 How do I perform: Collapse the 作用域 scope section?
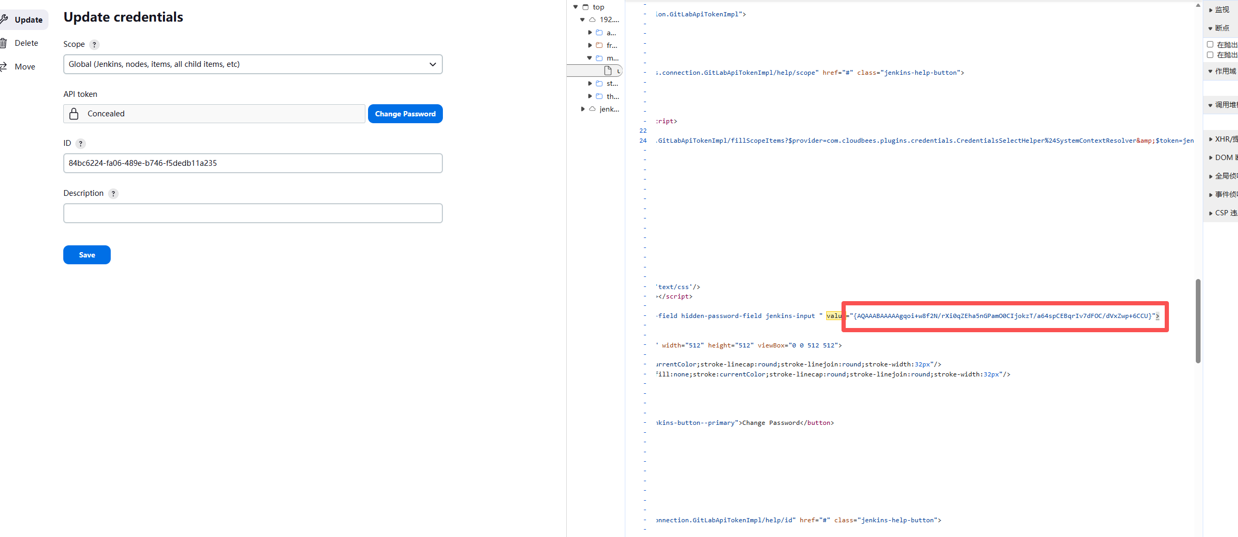pos(1211,72)
